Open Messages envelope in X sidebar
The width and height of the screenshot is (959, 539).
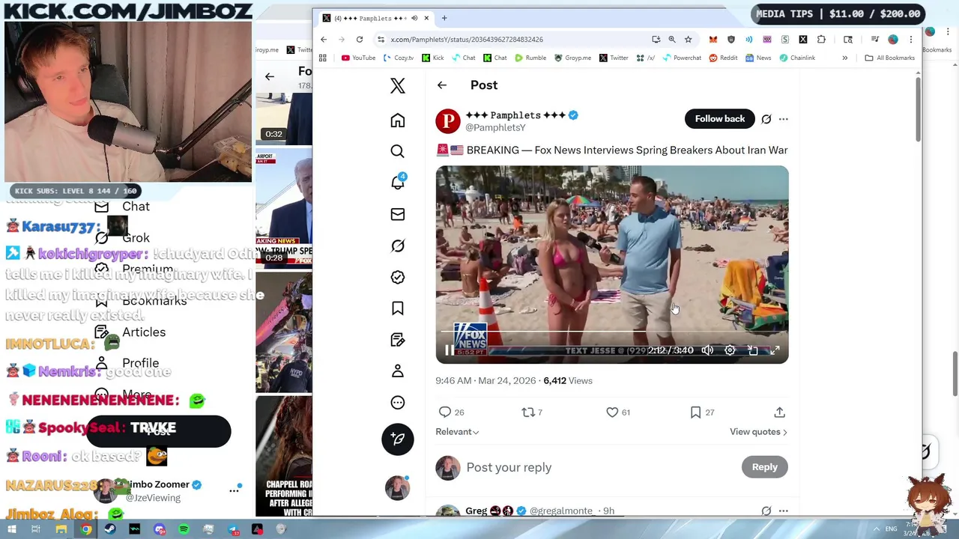(398, 214)
